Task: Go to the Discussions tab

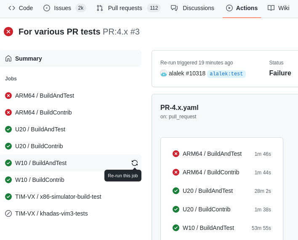Action: tap(192, 8)
